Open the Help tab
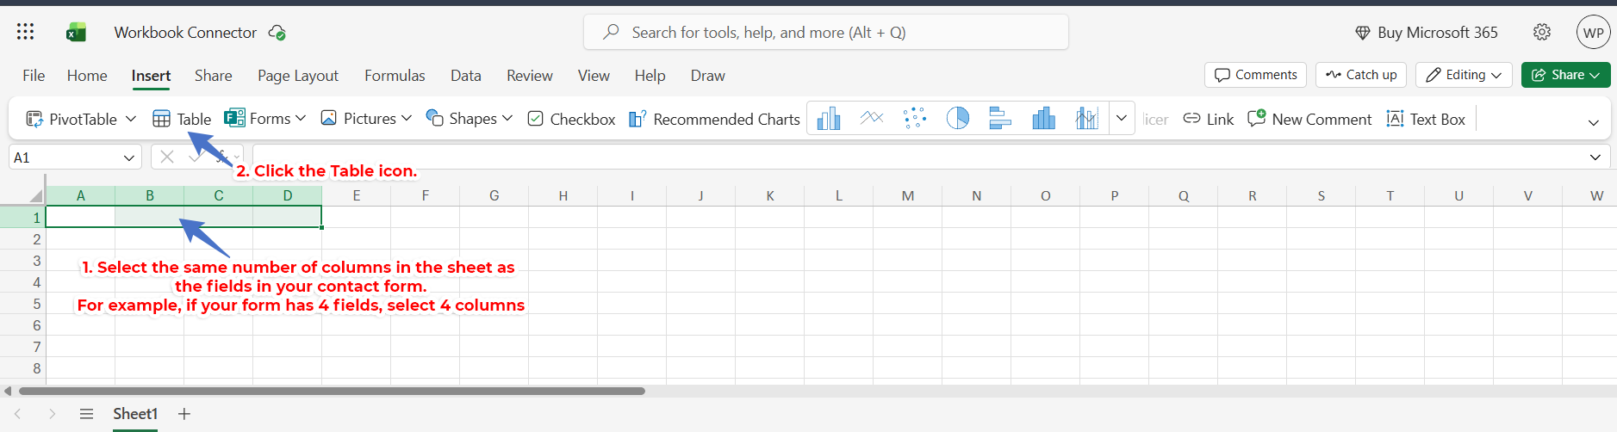This screenshot has width=1617, height=432. [650, 76]
